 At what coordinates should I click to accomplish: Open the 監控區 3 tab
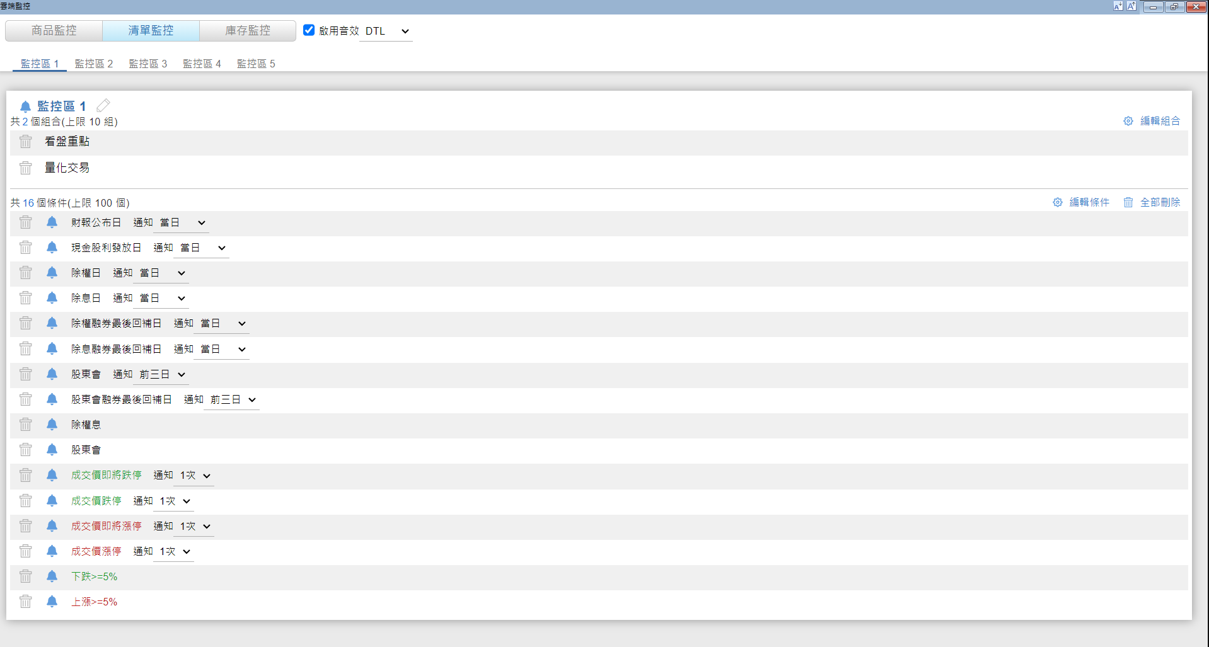(148, 64)
